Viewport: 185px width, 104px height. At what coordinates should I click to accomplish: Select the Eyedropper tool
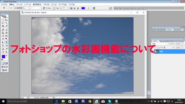pos(6,49)
